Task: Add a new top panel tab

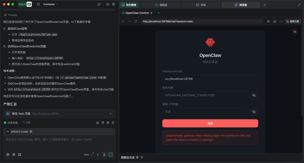Action: coord(264,5)
